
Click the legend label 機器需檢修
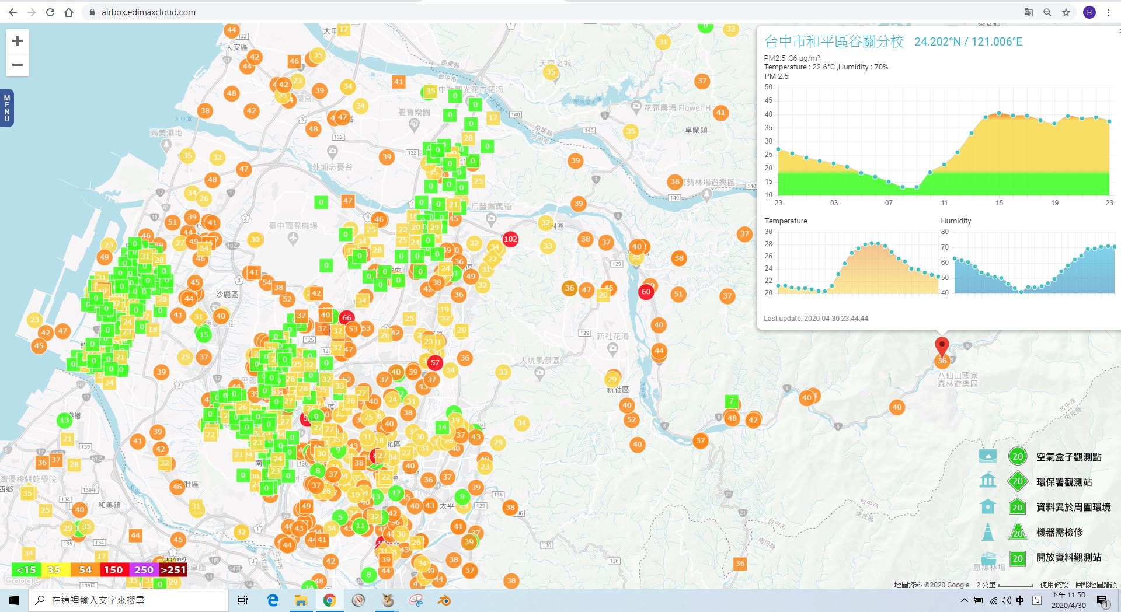click(x=1059, y=532)
